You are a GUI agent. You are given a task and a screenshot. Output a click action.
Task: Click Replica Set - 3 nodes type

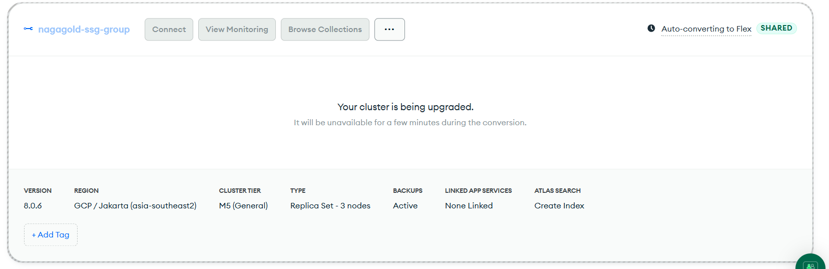tap(330, 206)
